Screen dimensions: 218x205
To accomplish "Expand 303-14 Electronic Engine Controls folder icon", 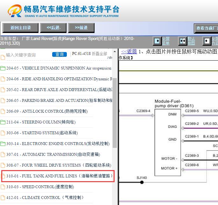I will (3, 144).
